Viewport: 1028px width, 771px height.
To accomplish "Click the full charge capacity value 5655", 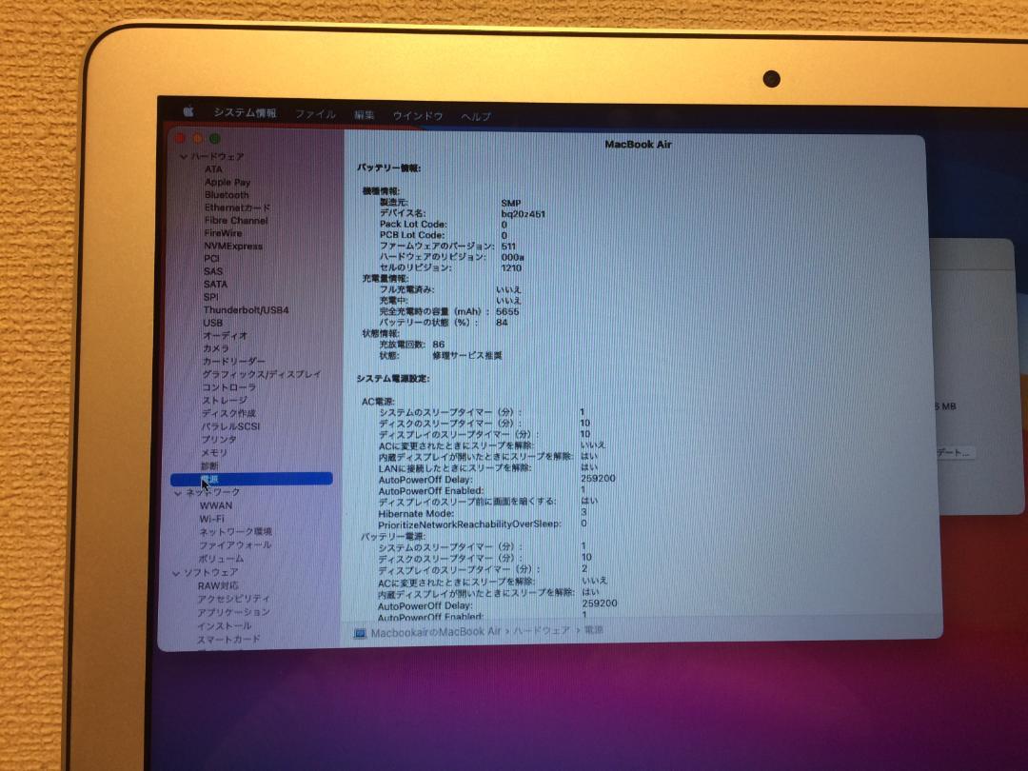I will click(x=507, y=311).
